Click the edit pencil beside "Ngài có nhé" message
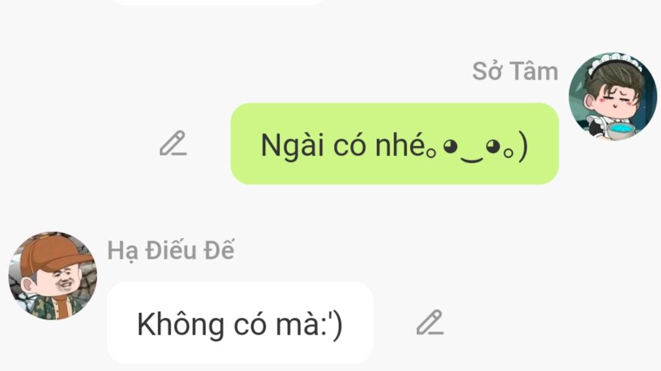661x371 pixels. point(173,143)
